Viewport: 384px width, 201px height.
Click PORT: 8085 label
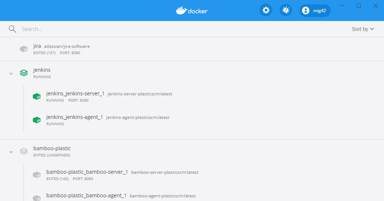(83, 179)
